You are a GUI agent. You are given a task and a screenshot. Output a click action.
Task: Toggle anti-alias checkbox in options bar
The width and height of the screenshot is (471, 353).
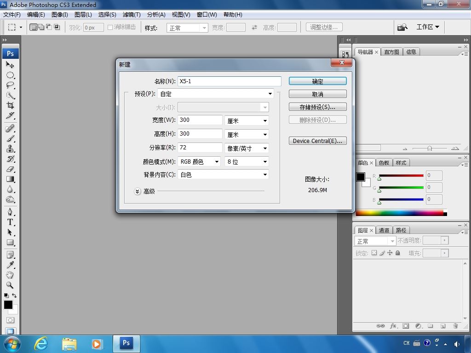click(x=110, y=27)
